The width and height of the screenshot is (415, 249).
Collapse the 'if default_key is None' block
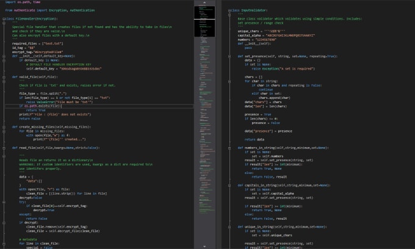(4, 60)
